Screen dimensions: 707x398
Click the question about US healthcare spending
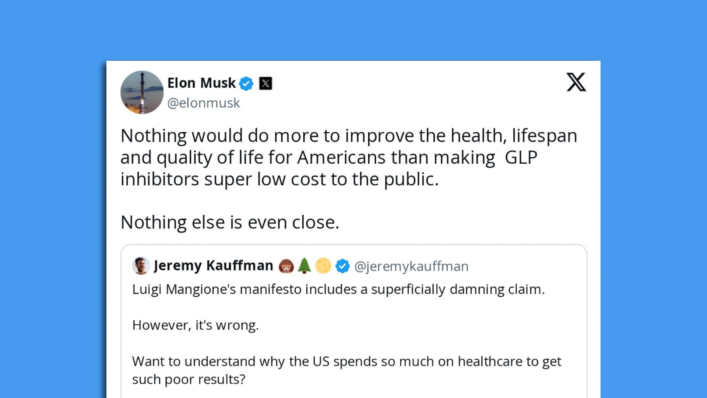tap(346, 362)
